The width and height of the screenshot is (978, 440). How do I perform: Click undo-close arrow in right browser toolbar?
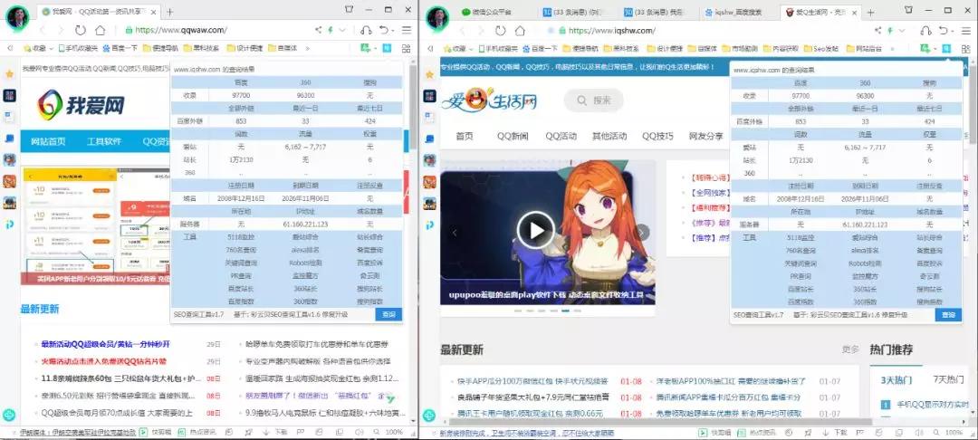point(944,30)
